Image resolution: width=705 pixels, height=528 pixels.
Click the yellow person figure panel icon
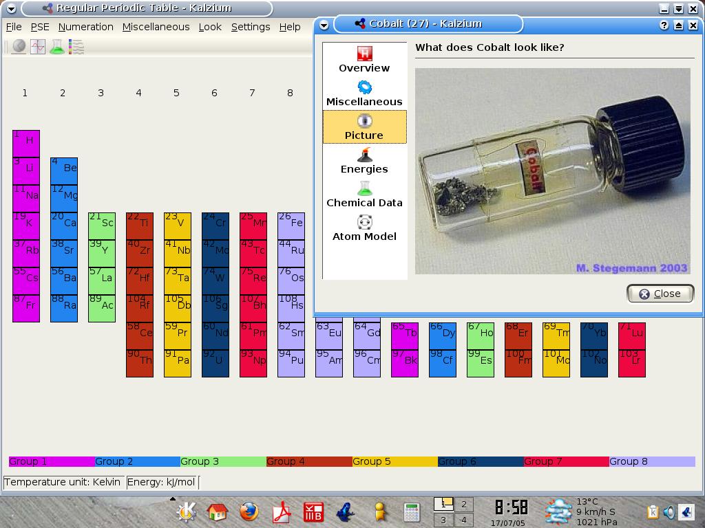click(x=379, y=511)
